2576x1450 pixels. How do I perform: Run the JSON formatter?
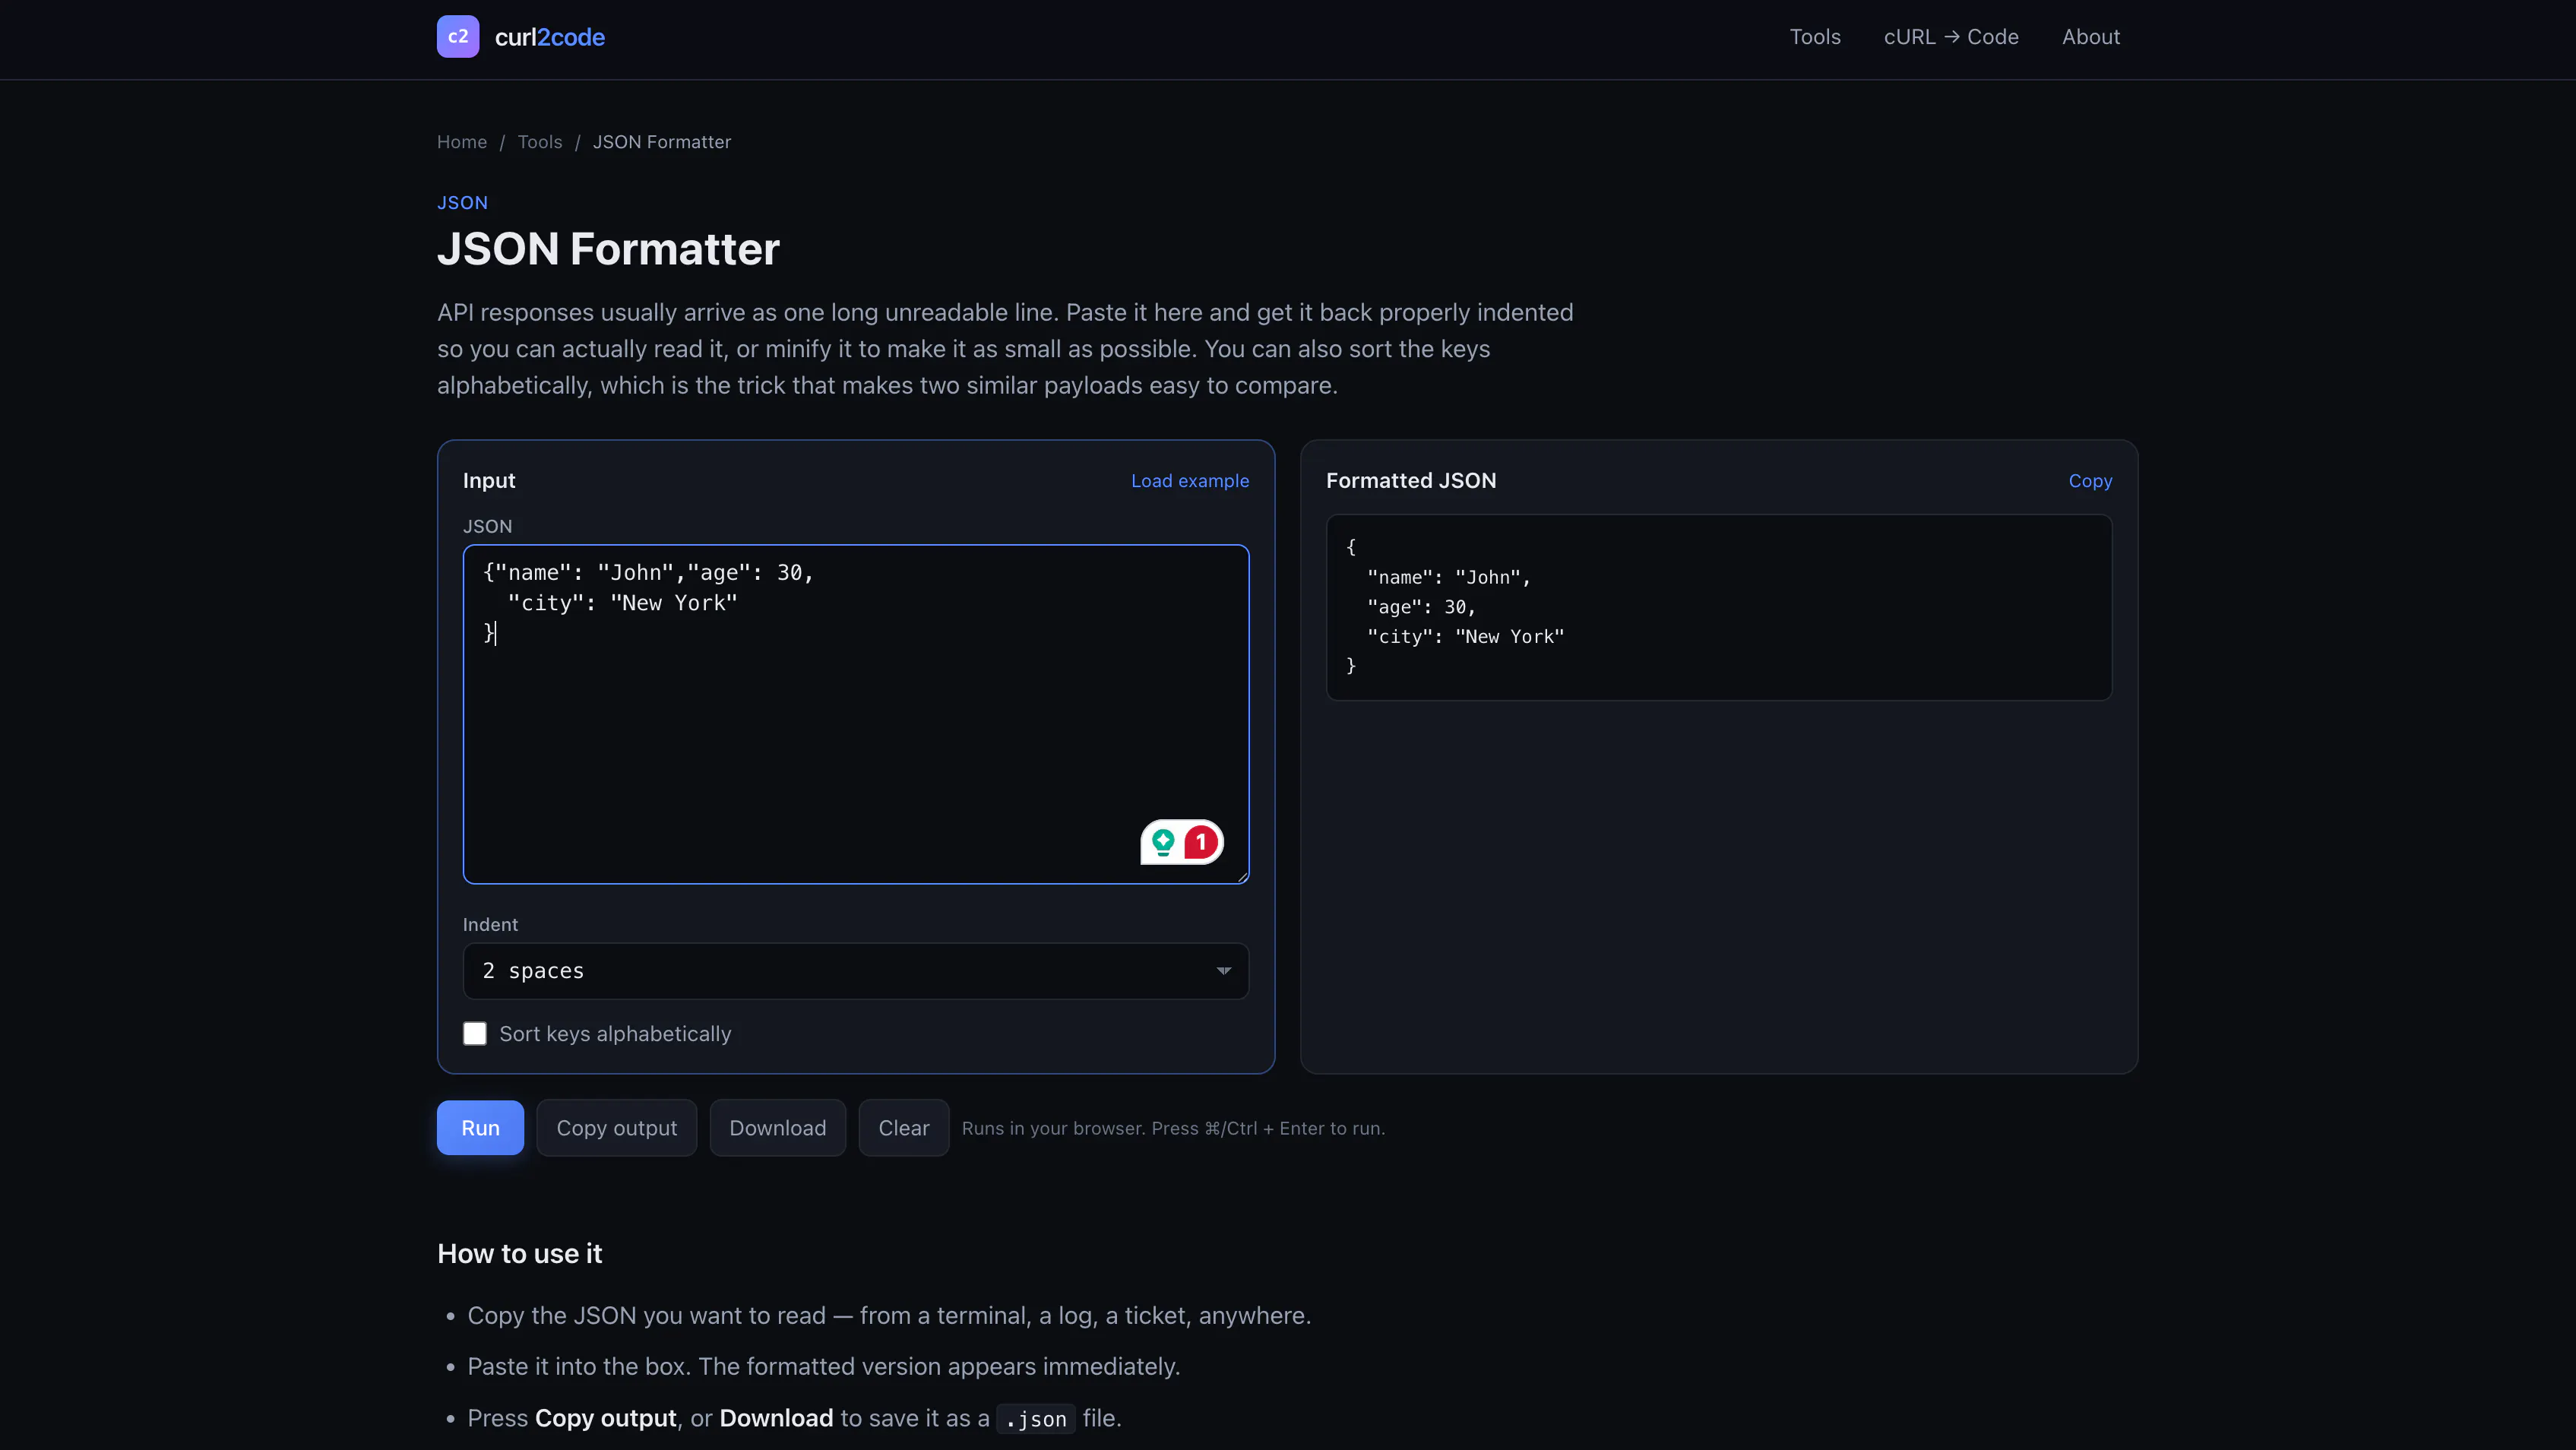480,1128
